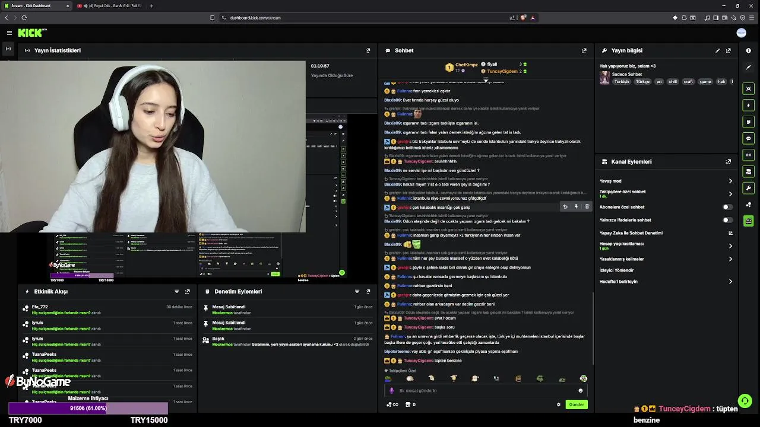The height and width of the screenshot is (427, 760).
Task: Click the green support bubble icon
Action: pyautogui.click(x=744, y=401)
